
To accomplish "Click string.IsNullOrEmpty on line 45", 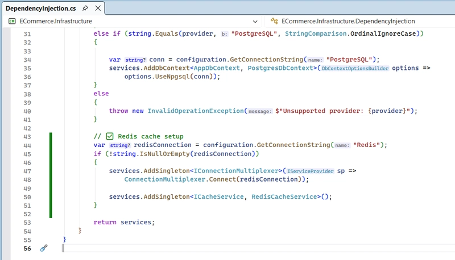I will [151, 154].
